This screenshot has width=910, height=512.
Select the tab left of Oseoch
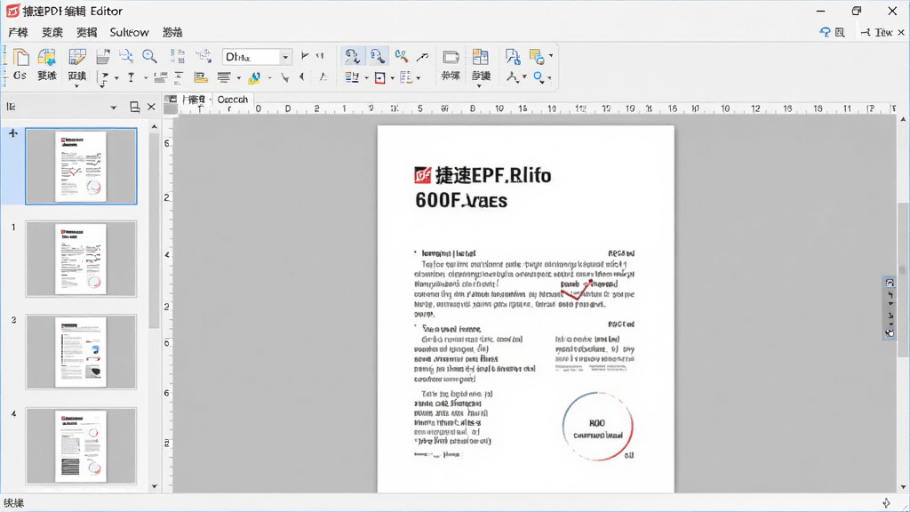click(x=193, y=100)
